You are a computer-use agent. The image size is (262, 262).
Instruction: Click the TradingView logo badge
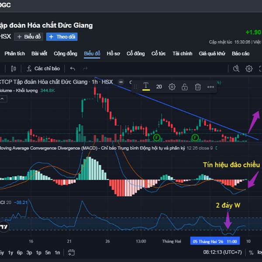[x=3, y=227]
